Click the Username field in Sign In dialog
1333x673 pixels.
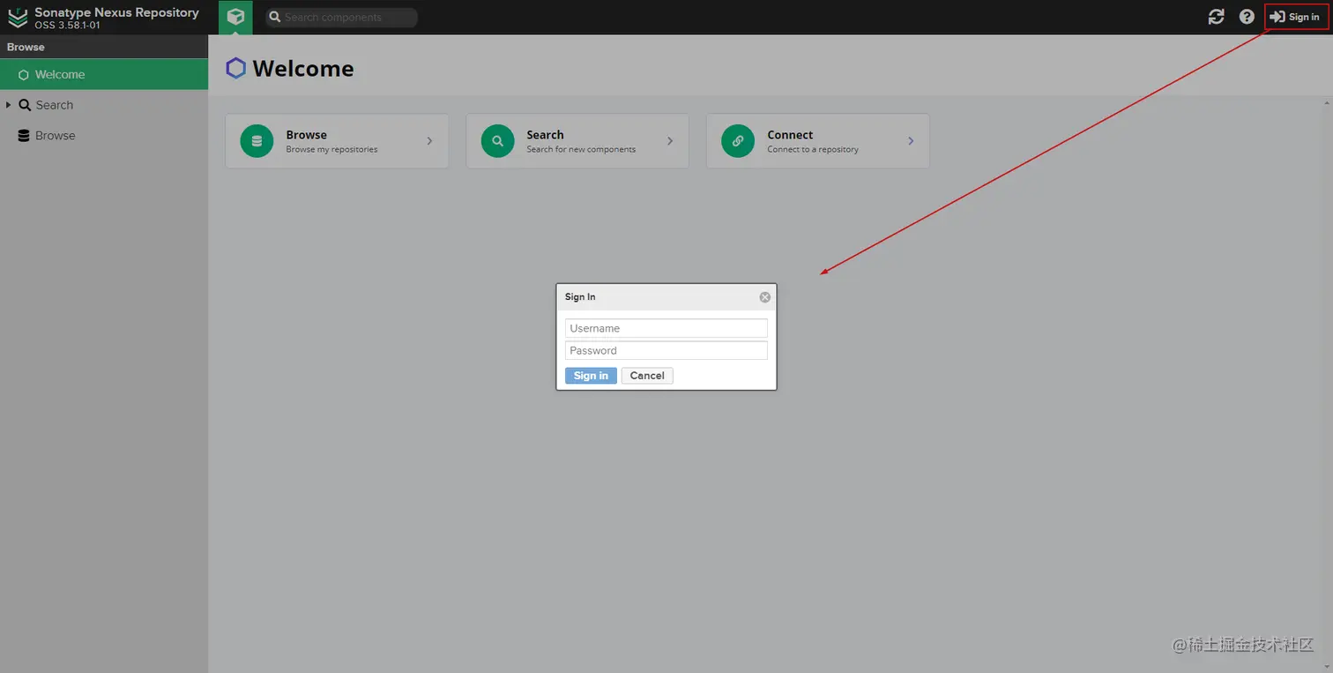click(666, 328)
